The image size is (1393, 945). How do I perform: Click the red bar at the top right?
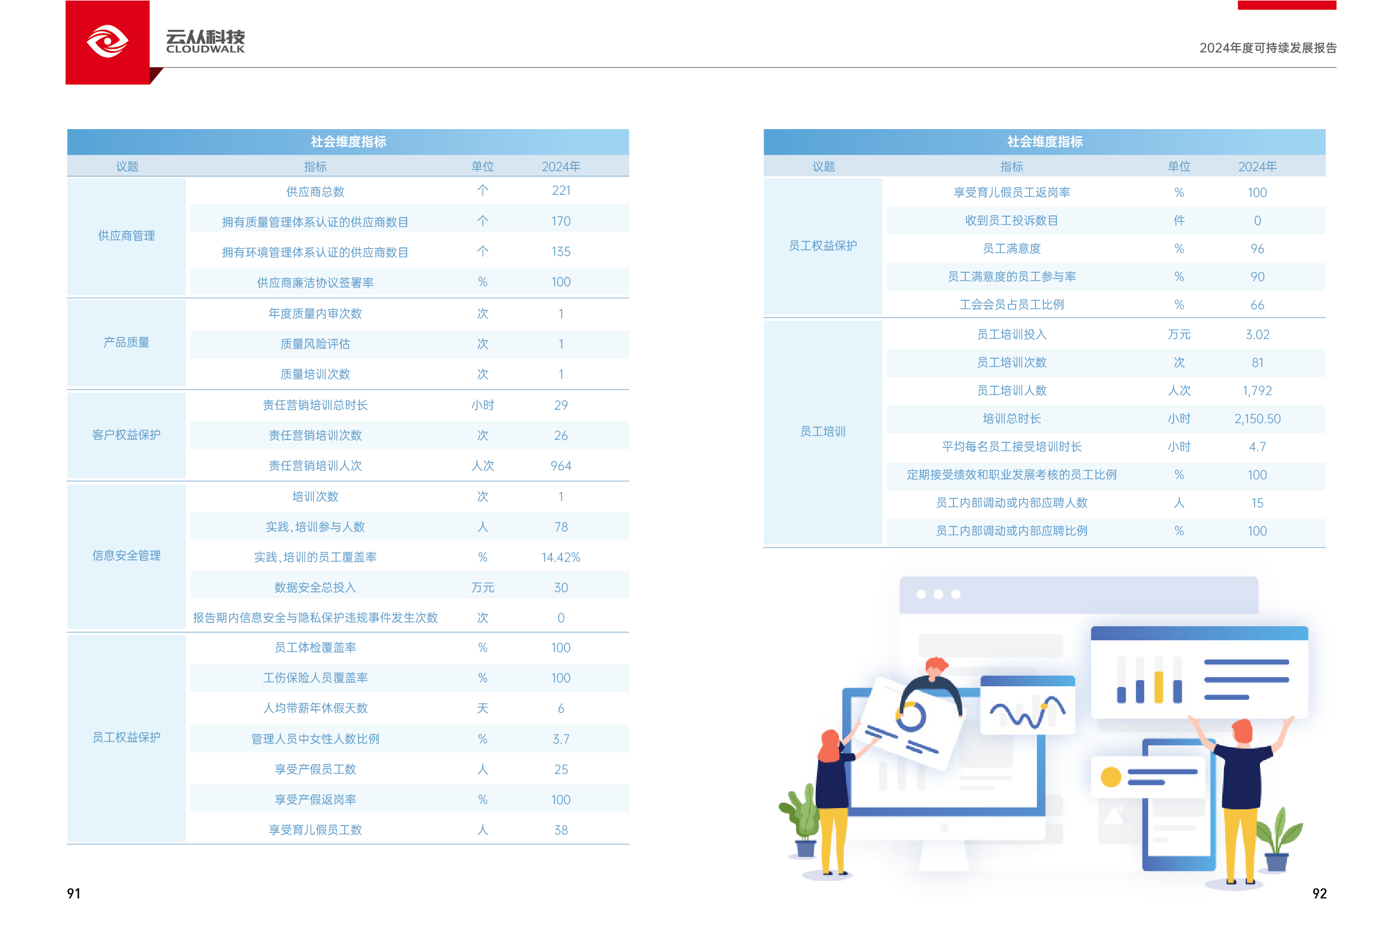pos(1286,5)
